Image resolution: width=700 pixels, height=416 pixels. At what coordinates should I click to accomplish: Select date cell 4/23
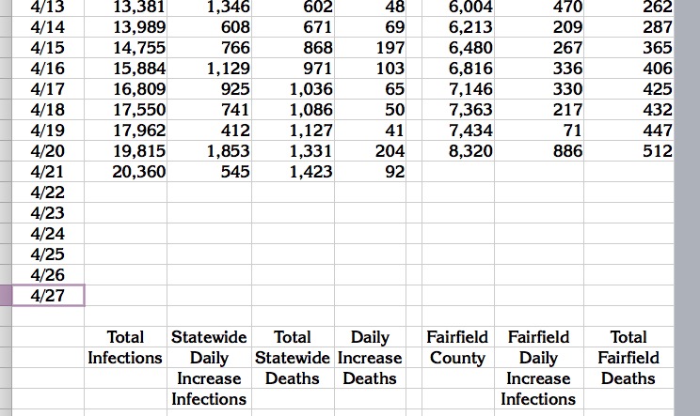pos(48,213)
